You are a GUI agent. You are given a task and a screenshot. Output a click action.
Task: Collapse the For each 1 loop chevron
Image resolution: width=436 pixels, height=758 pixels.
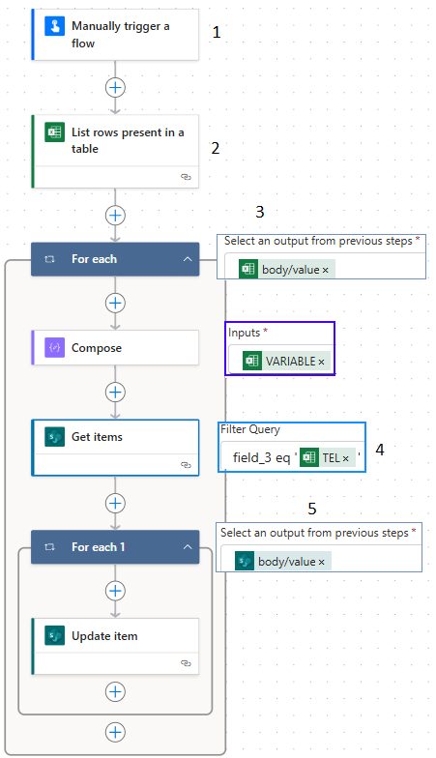[x=188, y=547]
